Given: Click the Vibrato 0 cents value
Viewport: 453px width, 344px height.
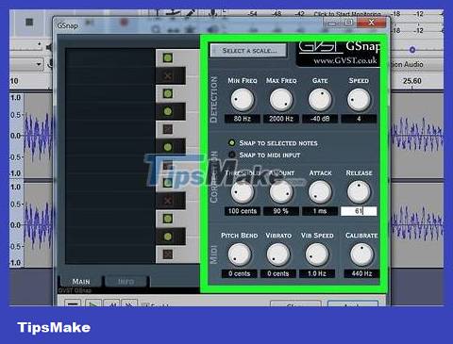Looking at the screenshot, I should tap(278, 273).
